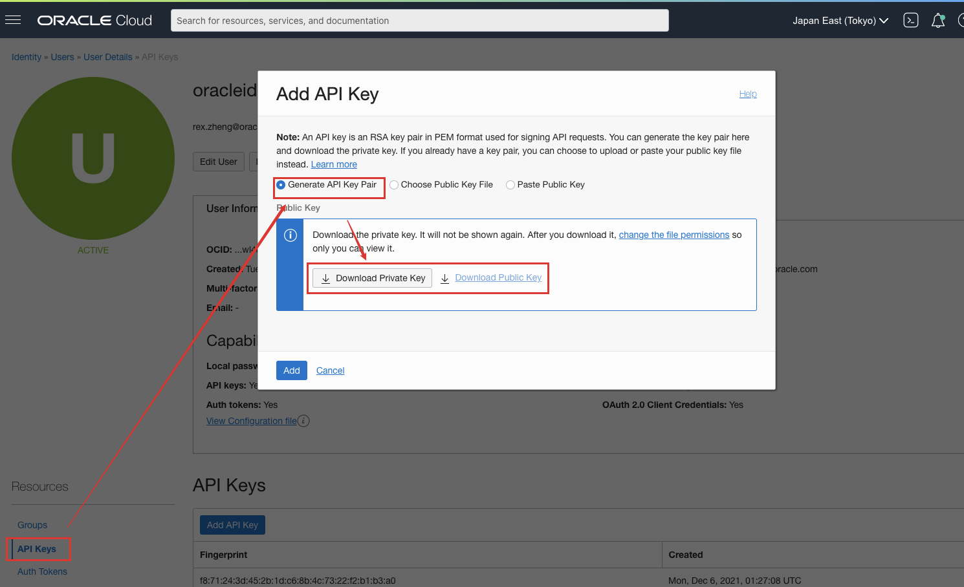
Task: Follow the Learn more link
Action: tap(334, 164)
